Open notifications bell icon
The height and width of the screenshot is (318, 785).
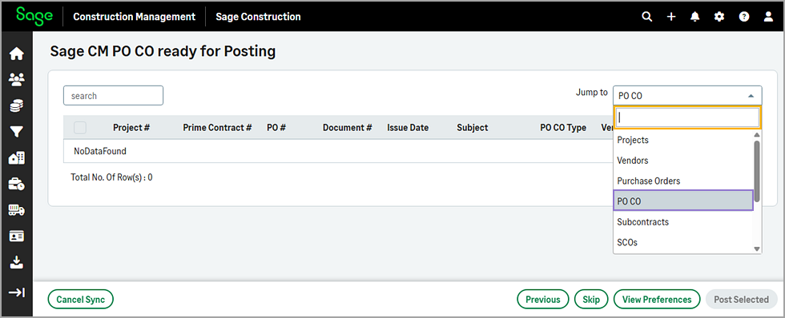(695, 17)
